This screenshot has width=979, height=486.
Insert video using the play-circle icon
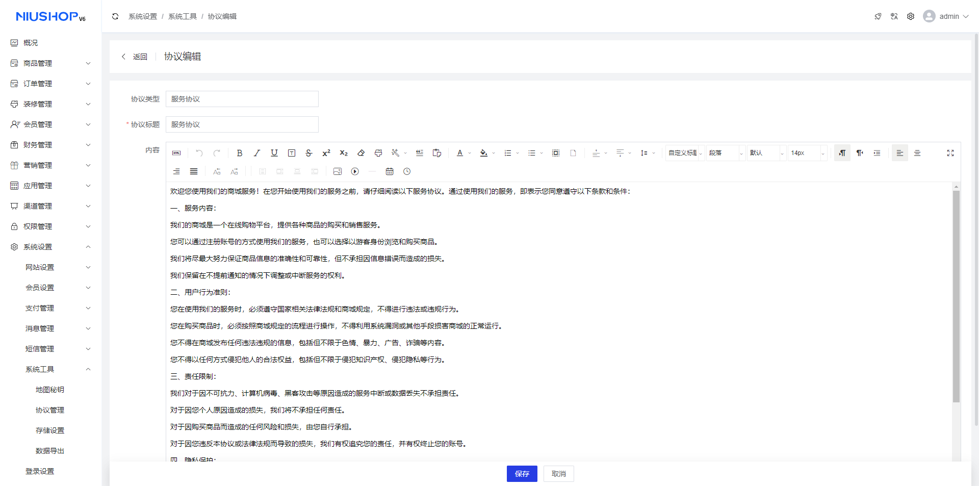[x=355, y=171]
